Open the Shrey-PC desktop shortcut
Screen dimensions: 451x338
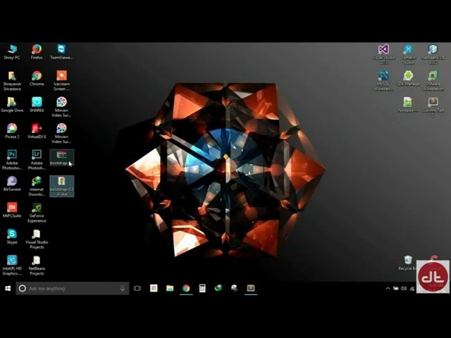pos(12,52)
